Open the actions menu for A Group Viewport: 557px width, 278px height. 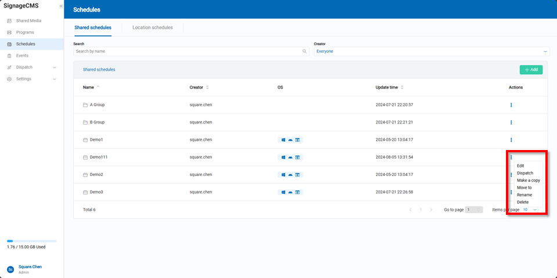click(511, 105)
